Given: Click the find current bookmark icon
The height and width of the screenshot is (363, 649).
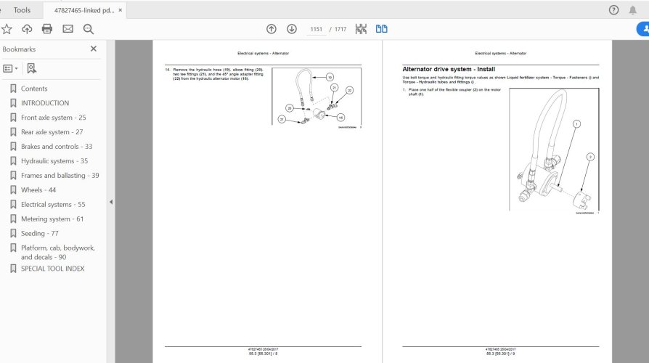Looking at the screenshot, I should [x=31, y=69].
